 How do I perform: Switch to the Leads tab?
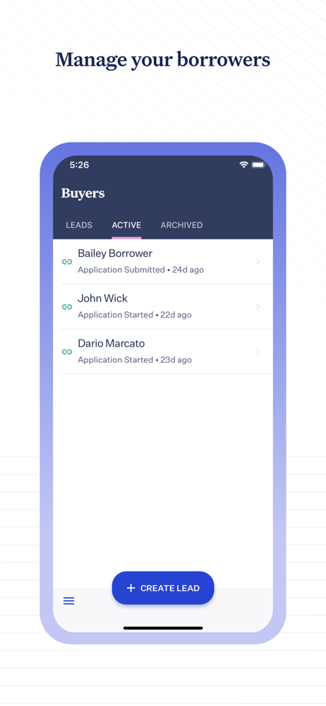(79, 225)
